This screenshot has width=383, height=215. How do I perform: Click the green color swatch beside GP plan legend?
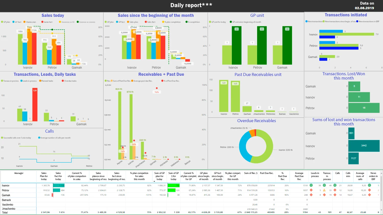tap(2, 22)
